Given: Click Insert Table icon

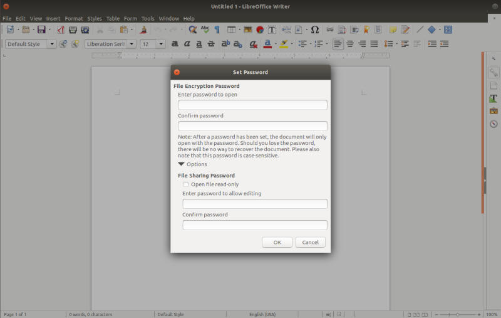Looking at the screenshot, I should [x=231, y=29].
